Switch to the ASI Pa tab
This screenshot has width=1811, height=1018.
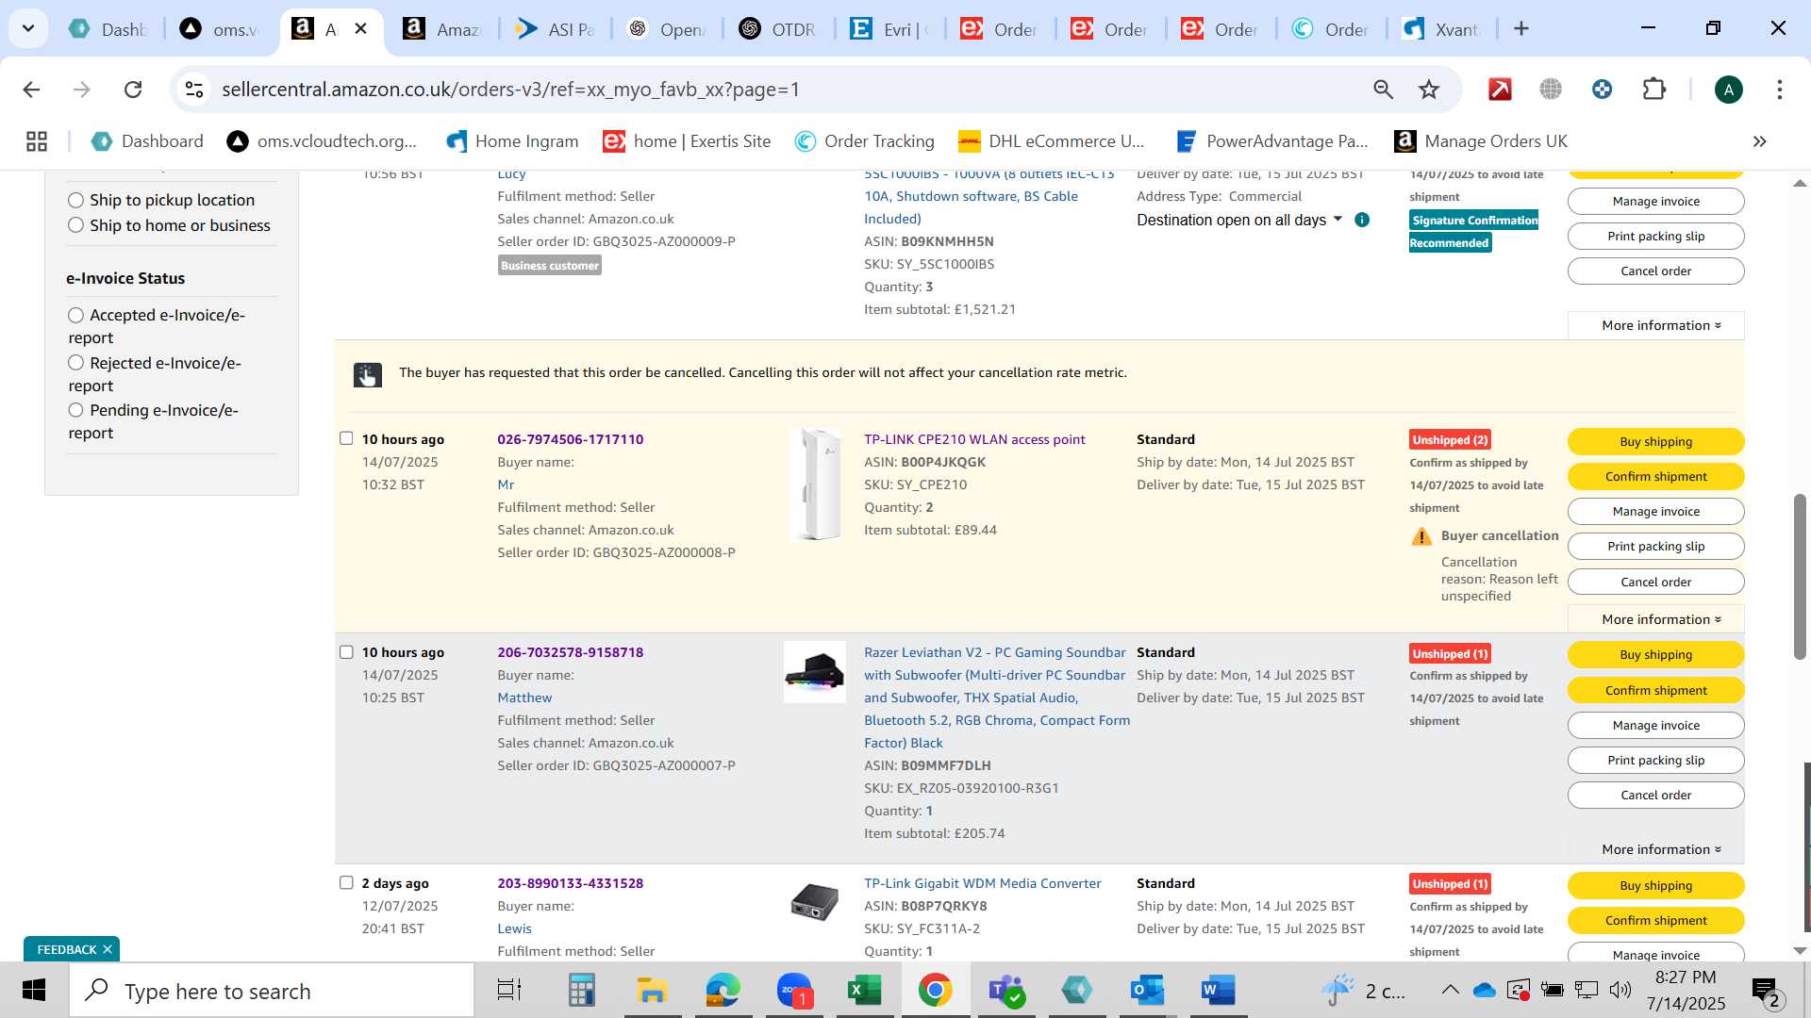coord(555,29)
